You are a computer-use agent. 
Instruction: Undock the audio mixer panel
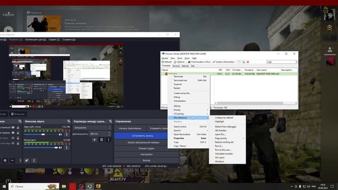point(69,121)
